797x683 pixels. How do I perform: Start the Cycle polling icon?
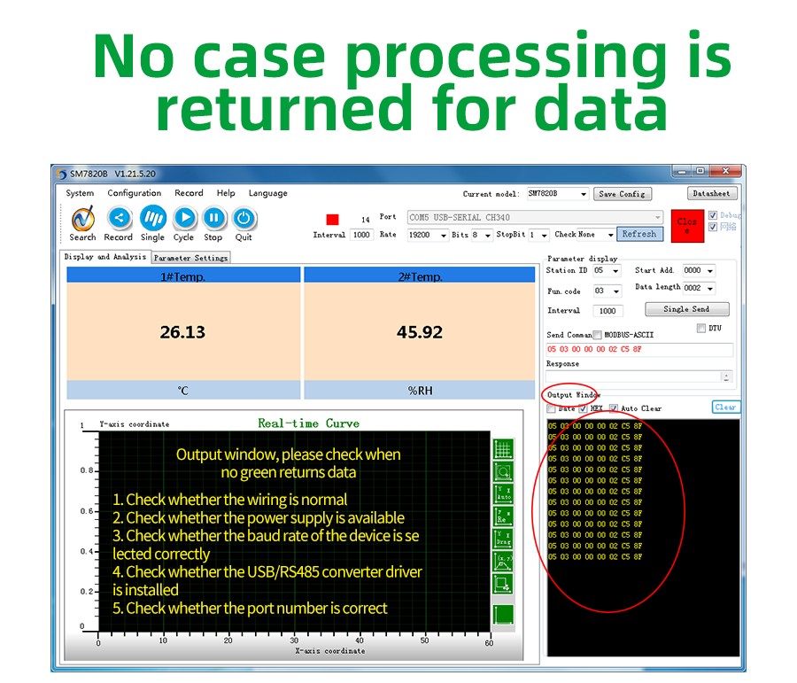tap(183, 218)
